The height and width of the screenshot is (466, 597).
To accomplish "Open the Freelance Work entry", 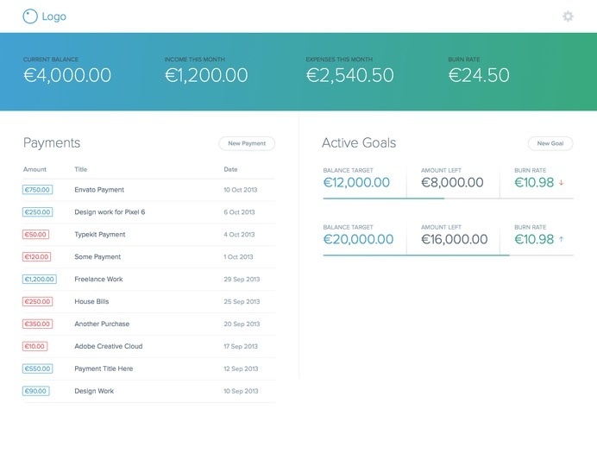I will click(98, 279).
